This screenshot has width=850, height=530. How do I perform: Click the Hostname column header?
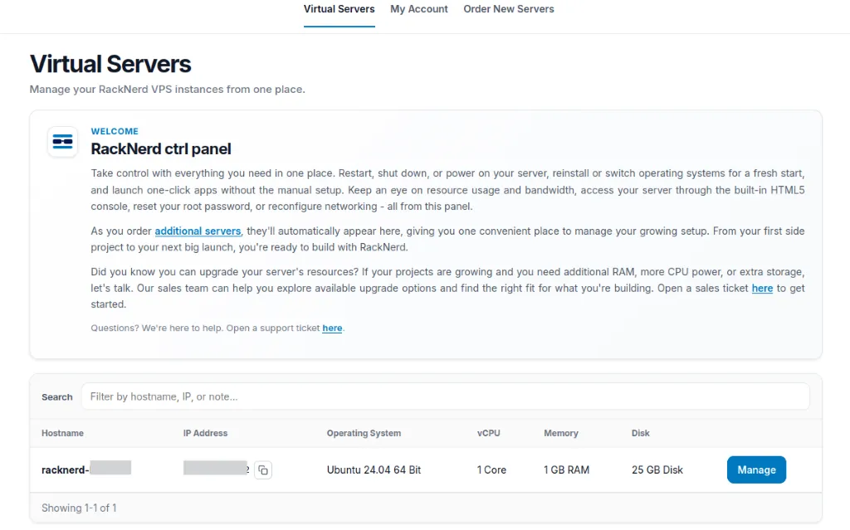pos(62,433)
